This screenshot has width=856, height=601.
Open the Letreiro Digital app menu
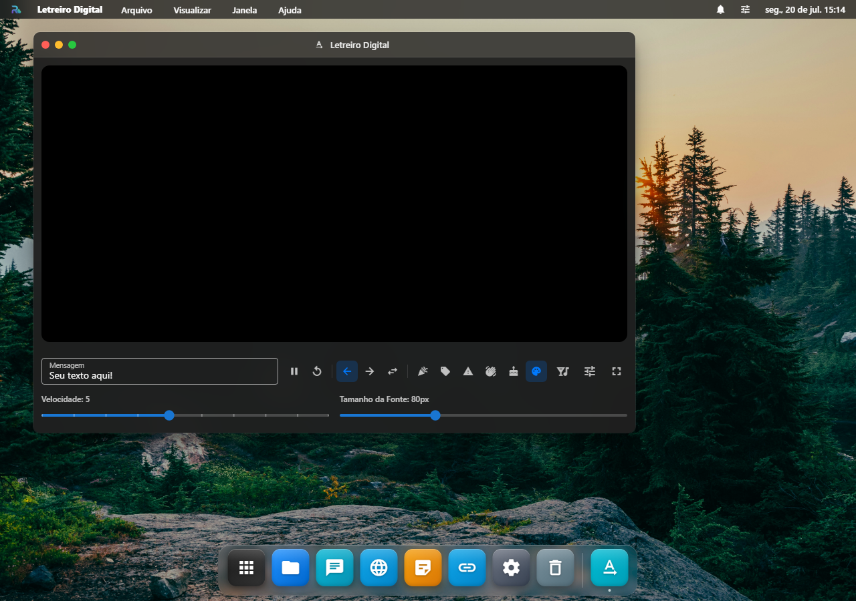70,10
